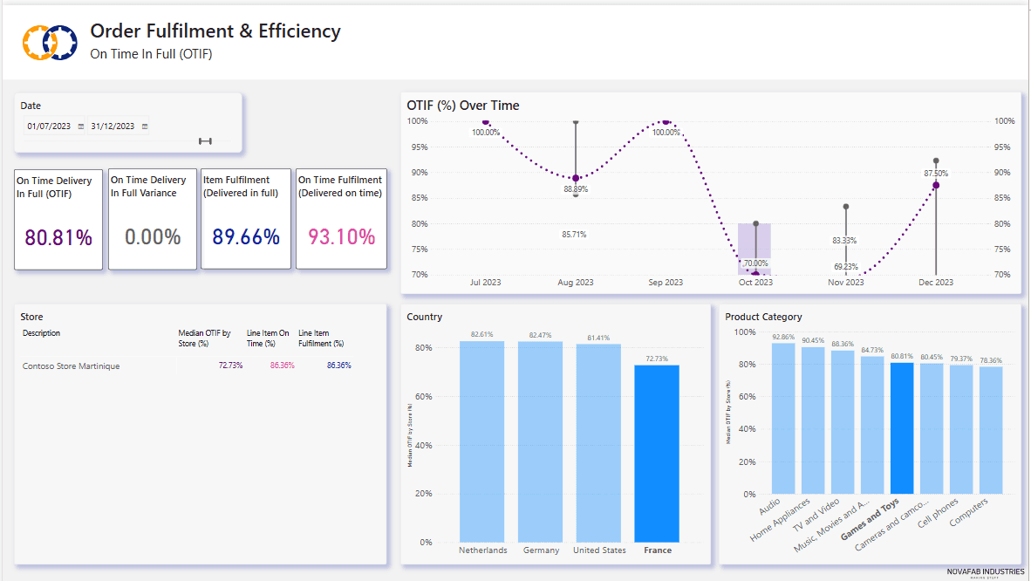
Task: Select the Netherlands bar in Country chart
Action: coord(481,441)
